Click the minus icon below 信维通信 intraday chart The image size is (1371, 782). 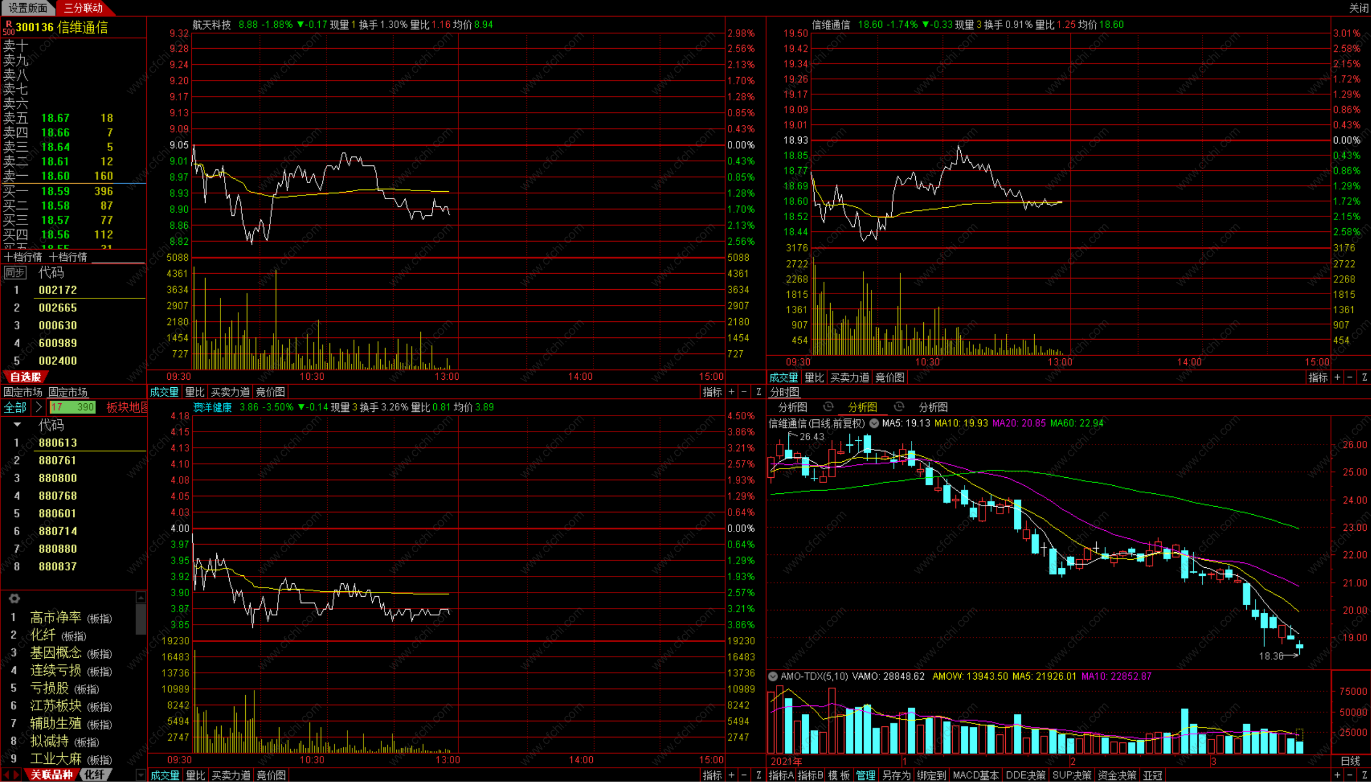point(1350,378)
